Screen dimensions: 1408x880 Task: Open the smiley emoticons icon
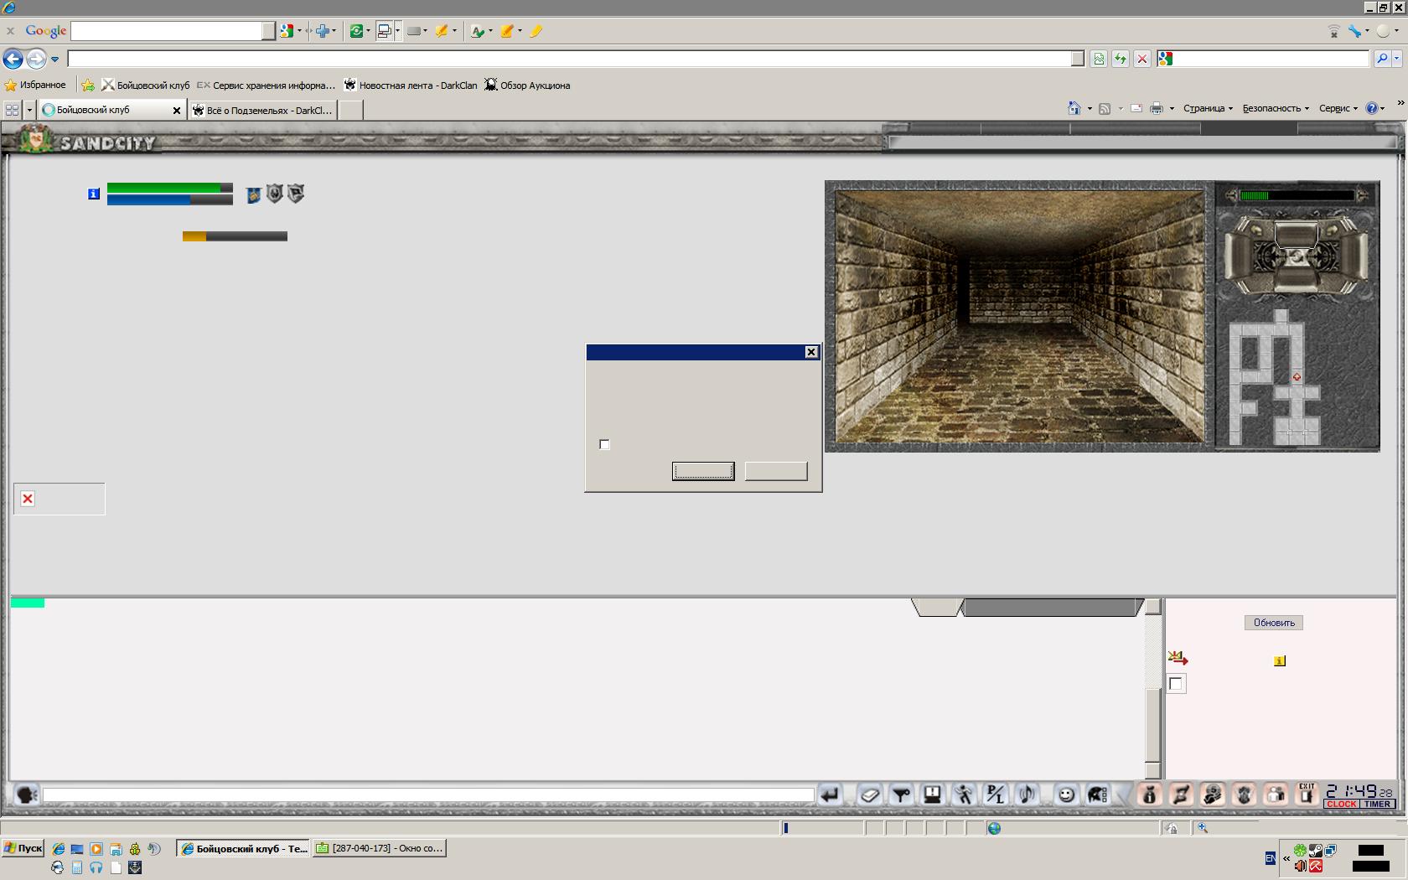click(1066, 795)
